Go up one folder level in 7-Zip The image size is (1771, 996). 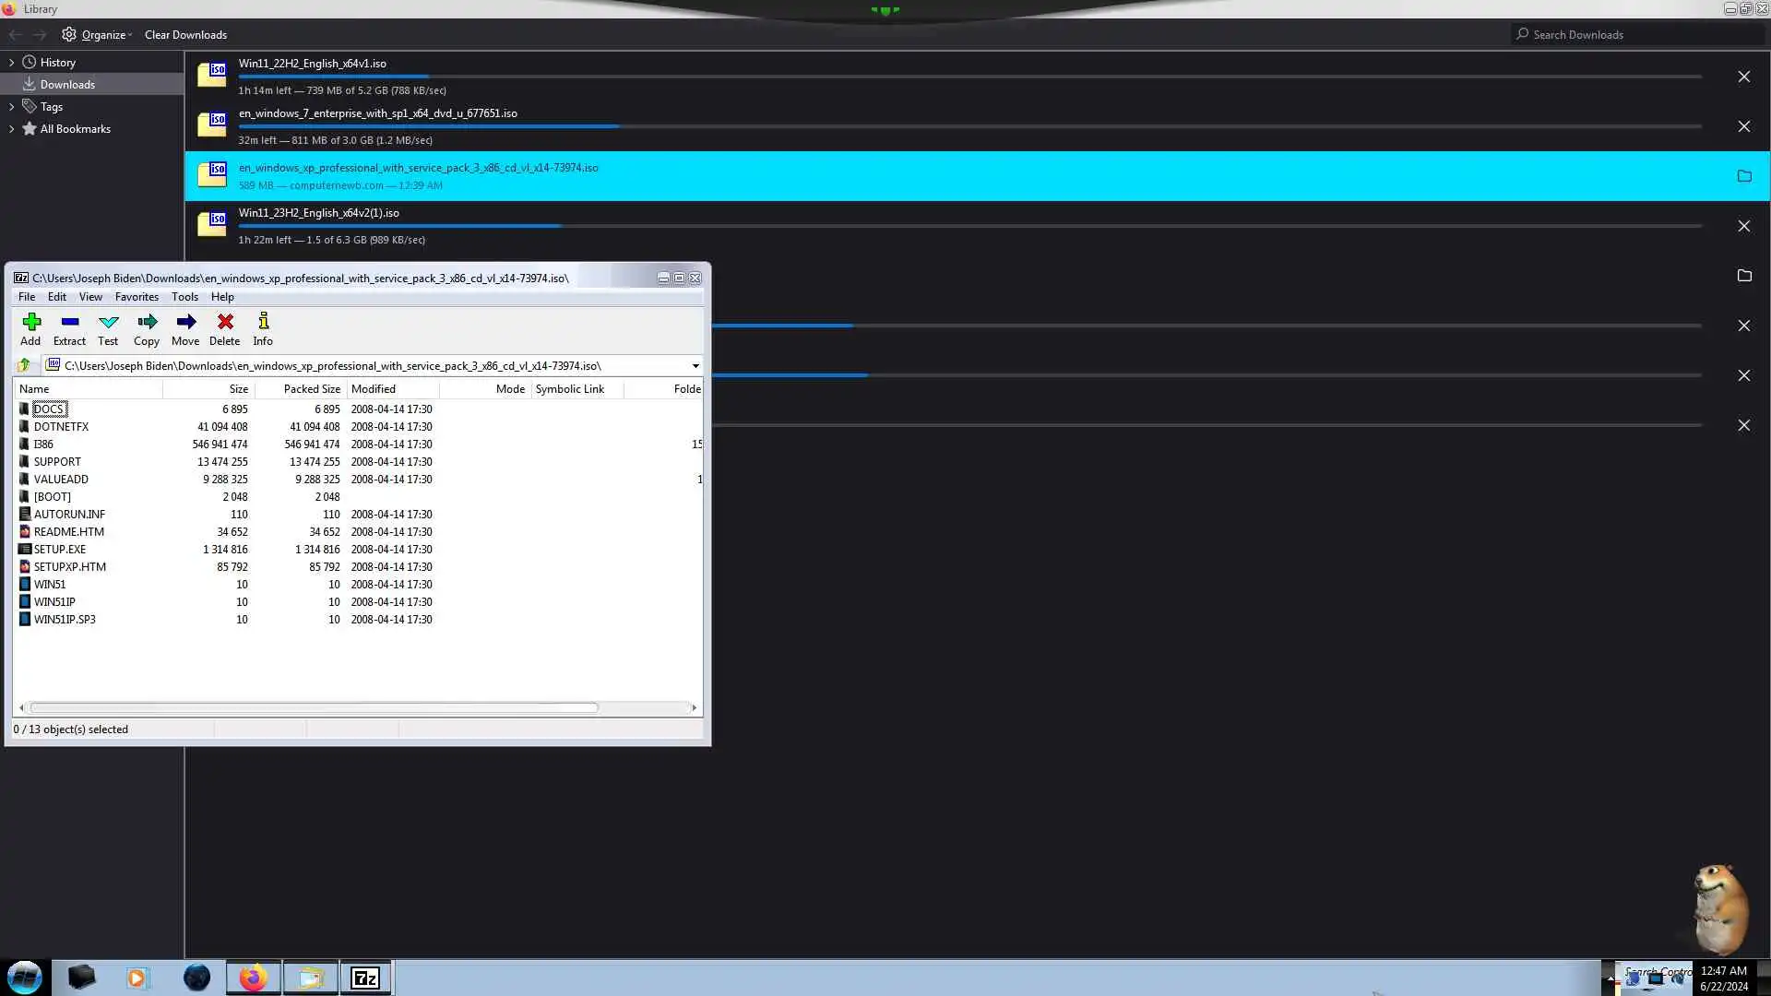24,365
